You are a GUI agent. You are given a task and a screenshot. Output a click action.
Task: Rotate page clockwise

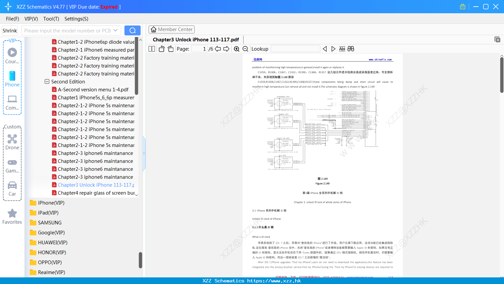click(x=170, y=49)
